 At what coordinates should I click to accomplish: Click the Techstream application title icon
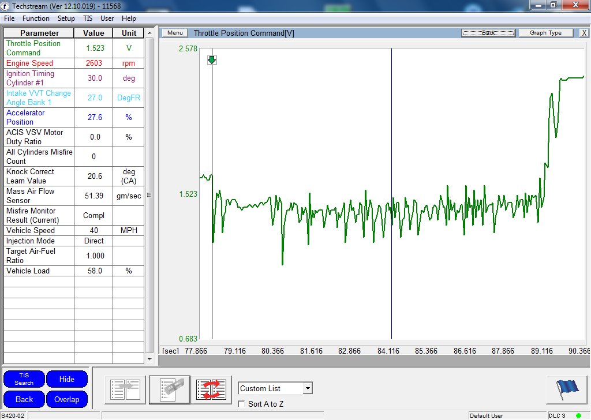coord(5,6)
